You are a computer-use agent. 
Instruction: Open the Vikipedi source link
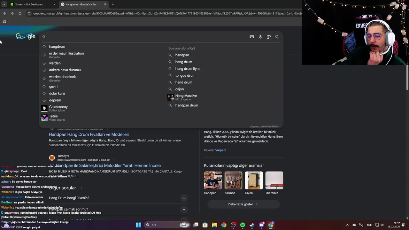[x=220, y=150]
